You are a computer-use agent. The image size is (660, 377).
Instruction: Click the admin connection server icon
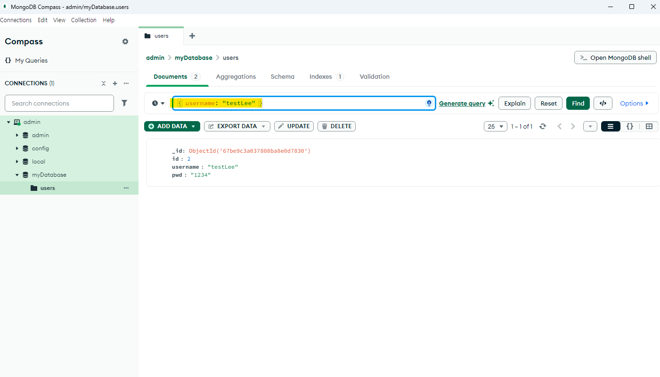17,122
